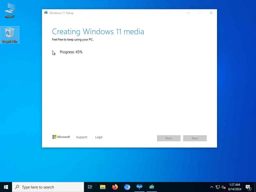
Task: Close the Windows 11 Setup window
Action: [x=211, y=13]
